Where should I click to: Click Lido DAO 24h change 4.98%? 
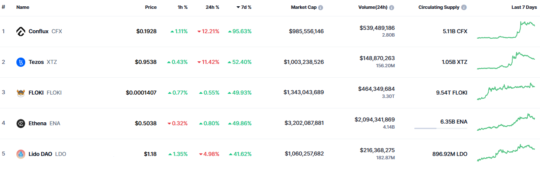(208, 154)
